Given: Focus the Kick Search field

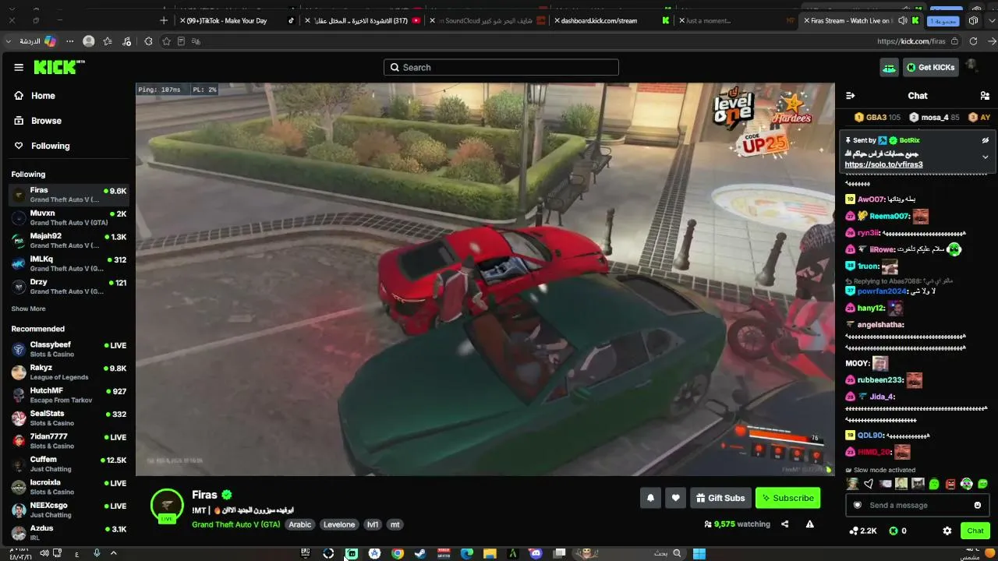Looking at the screenshot, I should (501, 68).
